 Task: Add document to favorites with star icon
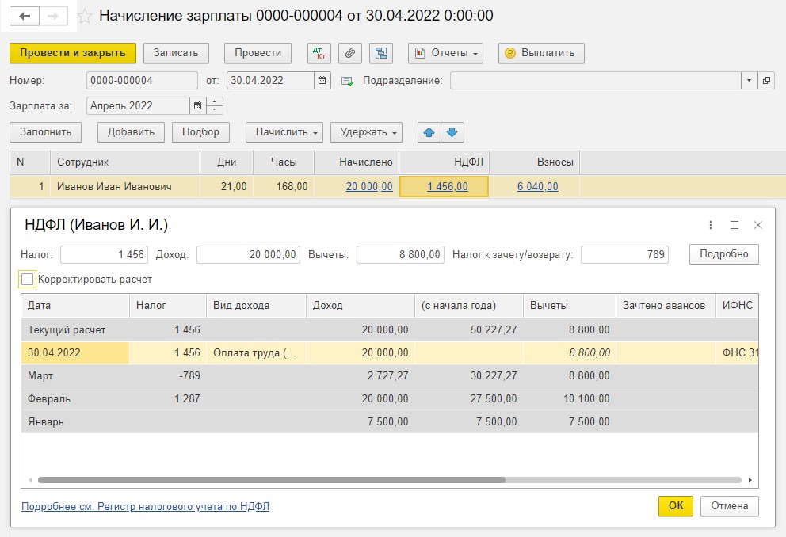[85, 17]
